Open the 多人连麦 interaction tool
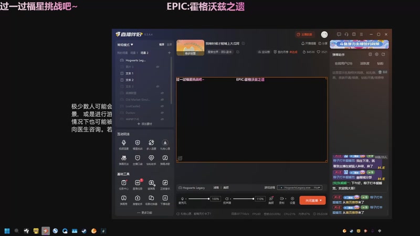This screenshot has height=236, width=420. [x=151, y=145]
